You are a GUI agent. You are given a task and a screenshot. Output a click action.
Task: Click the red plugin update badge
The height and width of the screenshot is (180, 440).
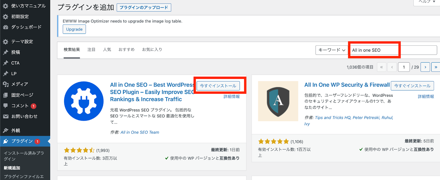(x=37, y=142)
